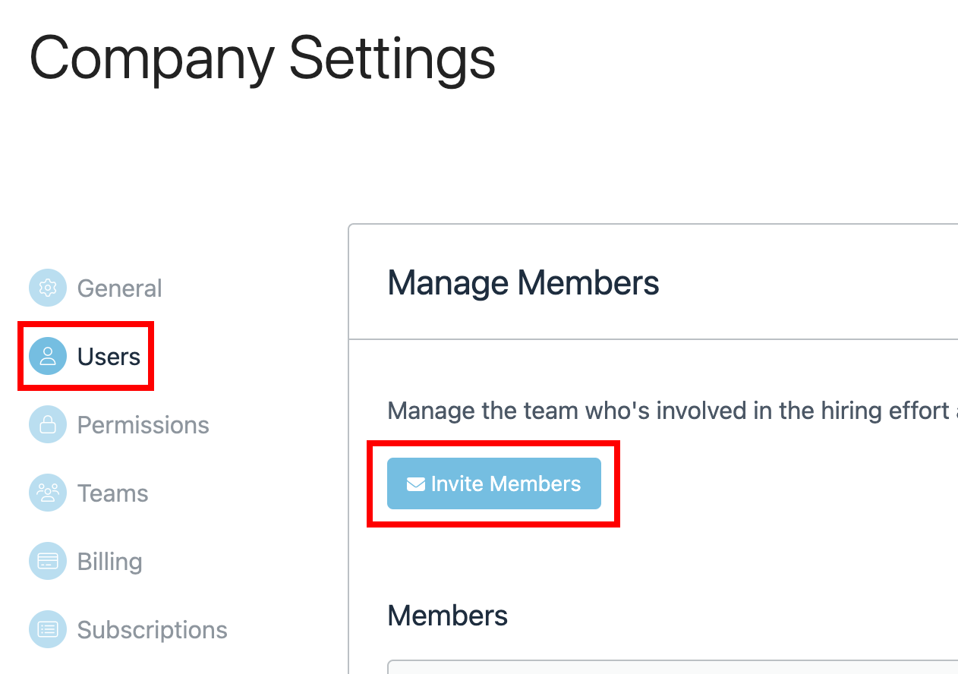Open the Teams section
The image size is (958, 674).
pos(112,493)
